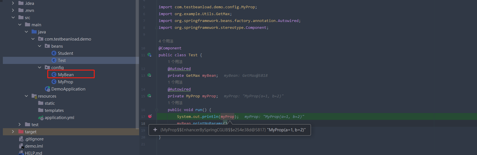This screenshot has width=477, height=155.
Task: Collapse the beans package
Action: pyautogui.click(x=40, y=46)
